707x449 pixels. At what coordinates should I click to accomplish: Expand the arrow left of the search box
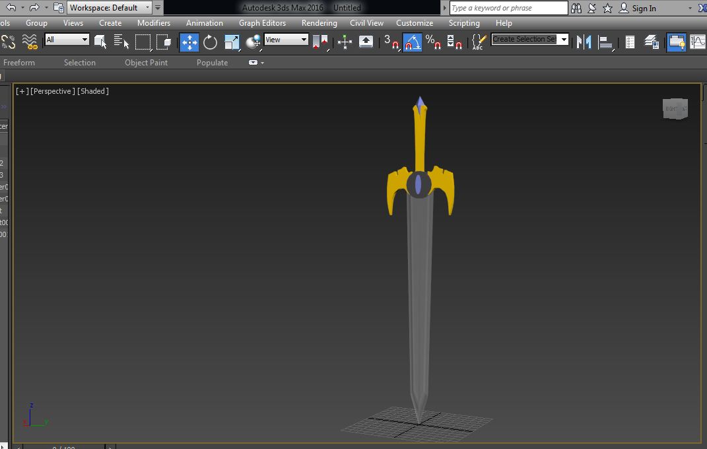(x=444, y=8)
